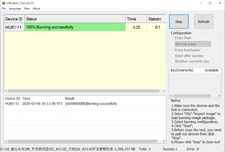The width and height of the screenshot is (225, 152).
Task: Click the 100%:Burning successfully progress bar
Action: click(75, 27)
